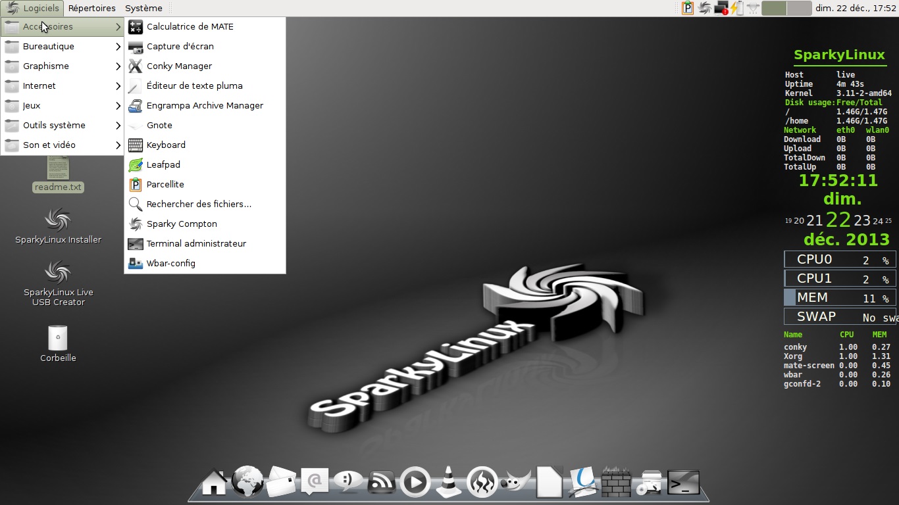Screen dimensions: 899x505
Task: Click the 17:52:11 Conky clock
Action: [x=838, y=180]
